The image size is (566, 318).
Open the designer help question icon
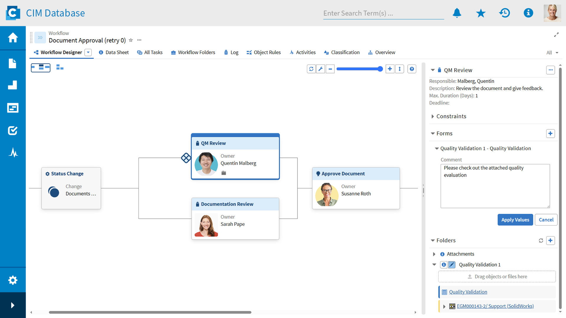click(412, 69)
